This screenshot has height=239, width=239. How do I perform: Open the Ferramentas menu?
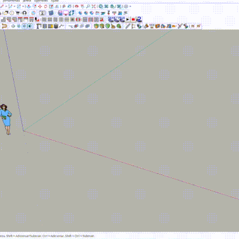tap(11, 1)
